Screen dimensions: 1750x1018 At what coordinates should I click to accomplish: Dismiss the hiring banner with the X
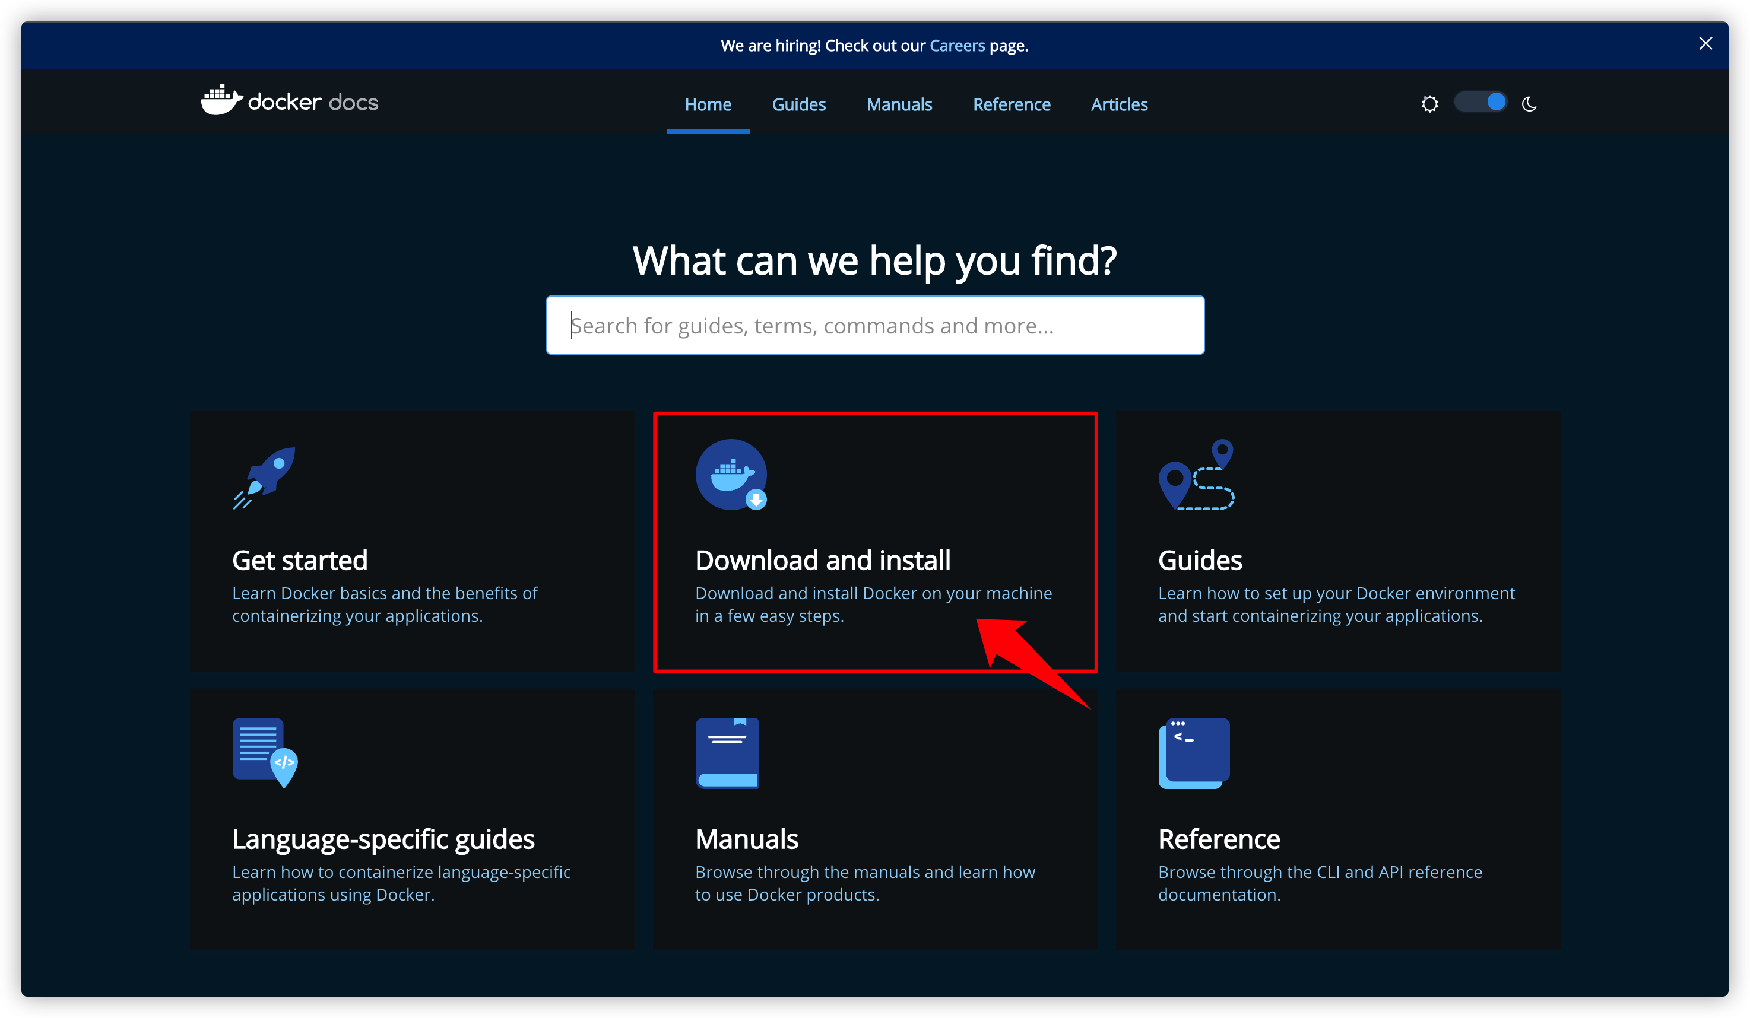pos(1705,44)
